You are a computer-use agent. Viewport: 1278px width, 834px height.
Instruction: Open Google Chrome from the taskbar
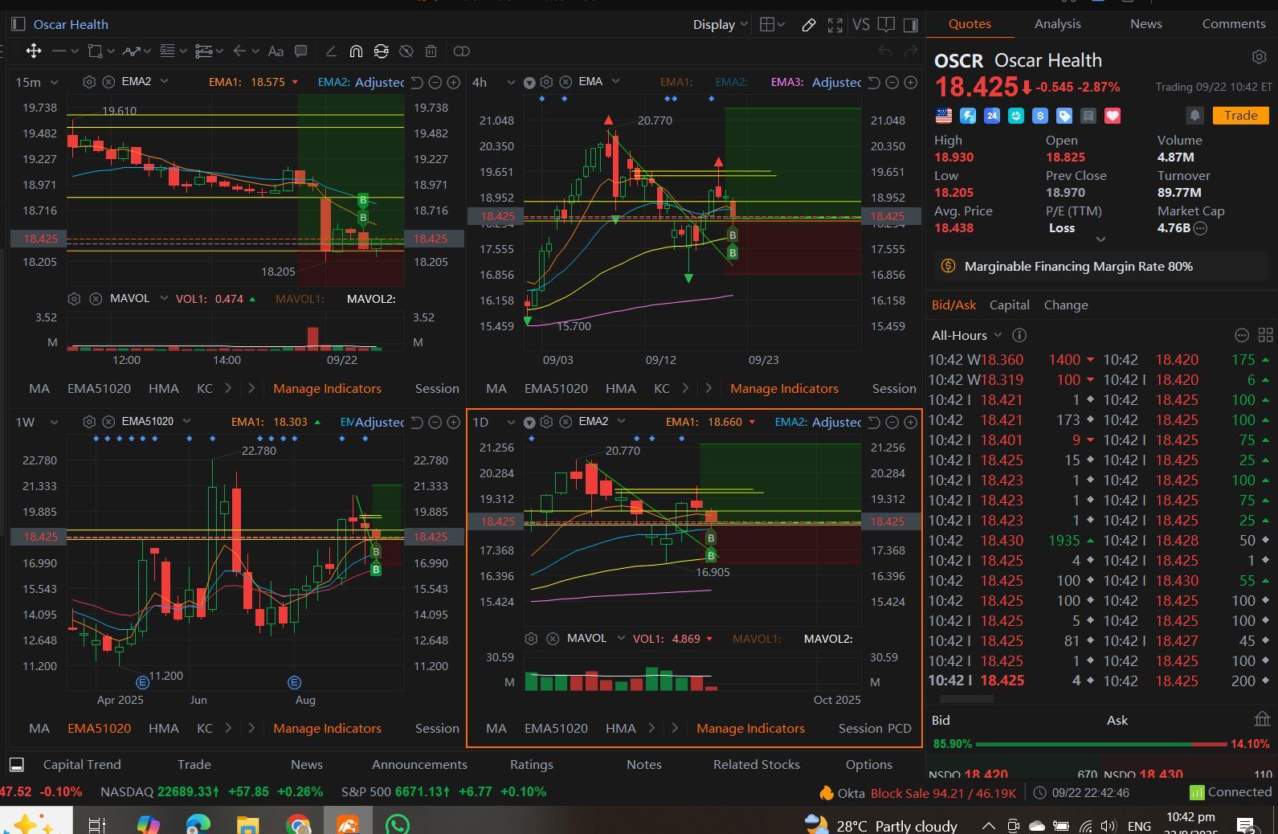(x=298, y=824)
